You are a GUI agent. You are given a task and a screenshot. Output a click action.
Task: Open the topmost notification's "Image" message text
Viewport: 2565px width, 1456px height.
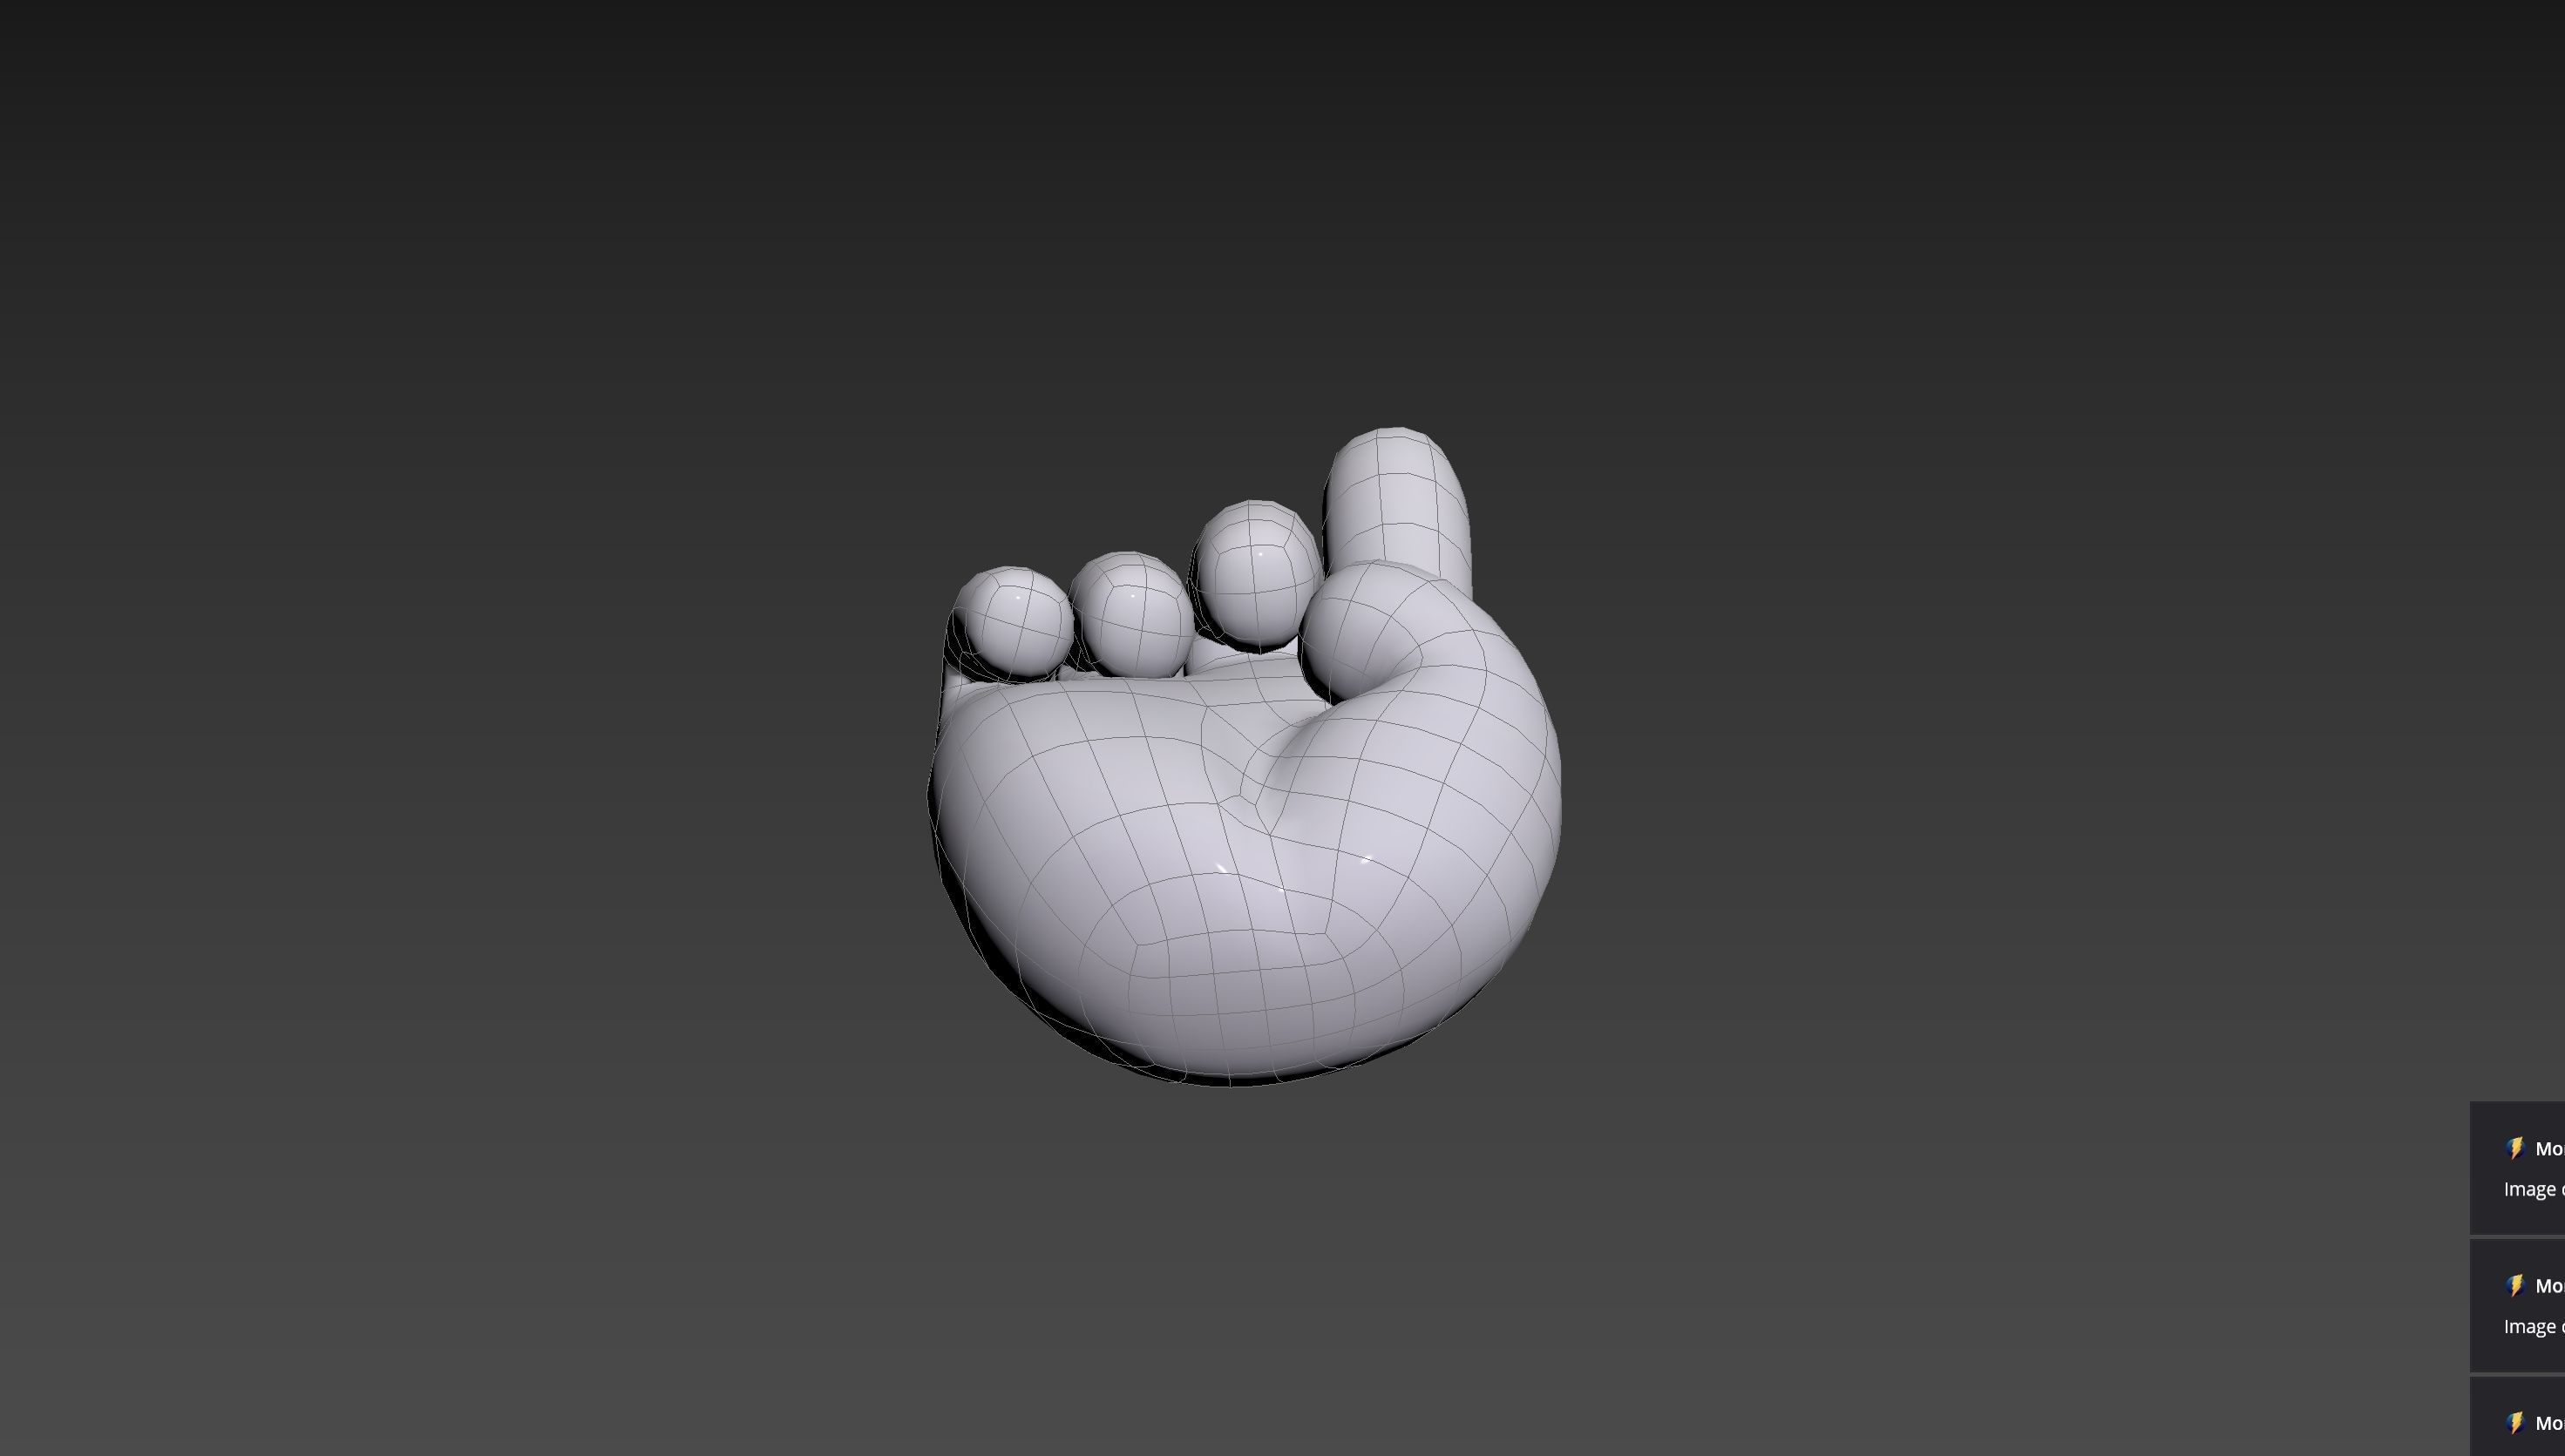click(2533, 1189)
